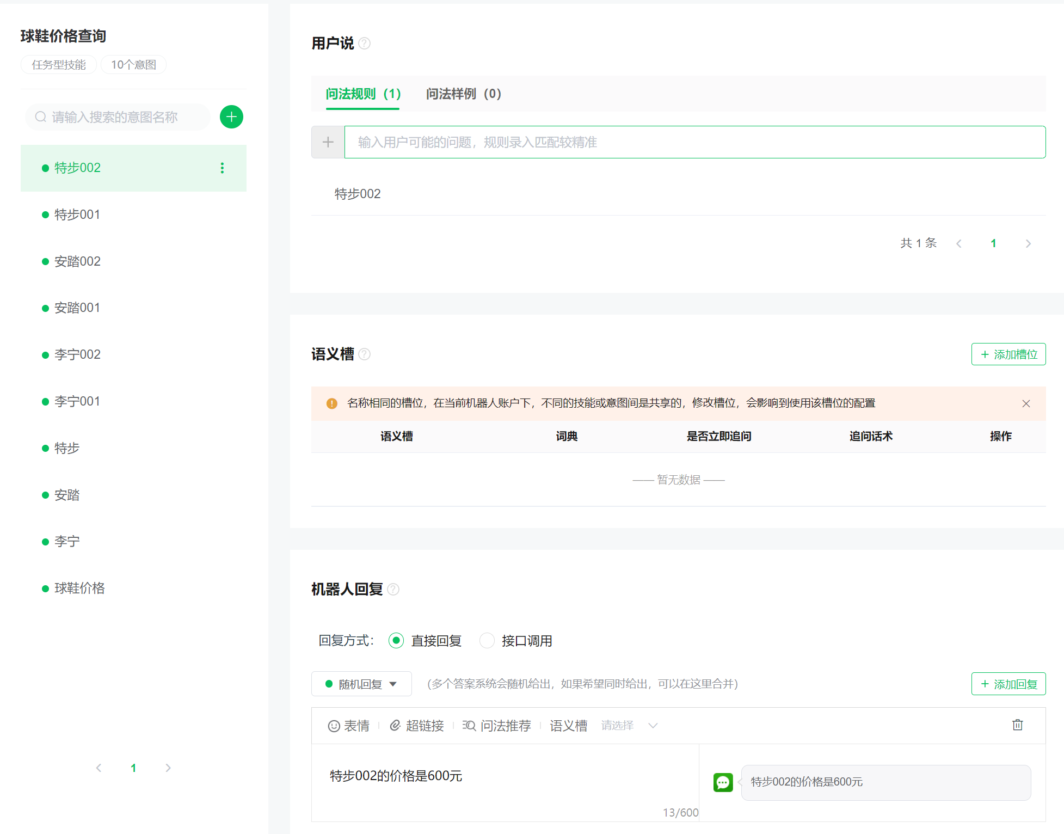This screenshot has width=1064, height=834.
Task: Select the 直接回复 radio button
Action: [396, 641]
